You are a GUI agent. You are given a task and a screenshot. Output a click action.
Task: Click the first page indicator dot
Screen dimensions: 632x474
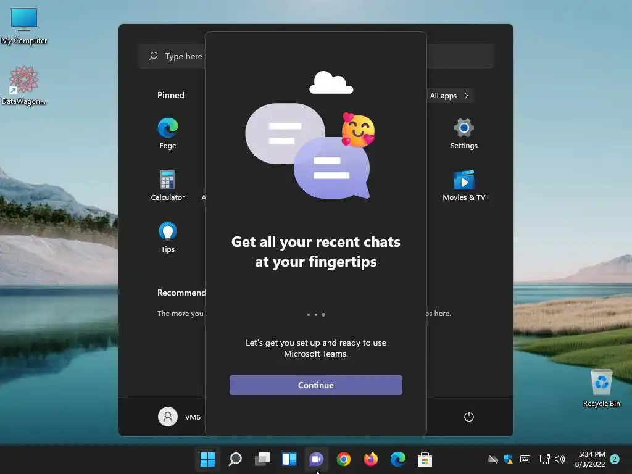click(x=309, y=315)
